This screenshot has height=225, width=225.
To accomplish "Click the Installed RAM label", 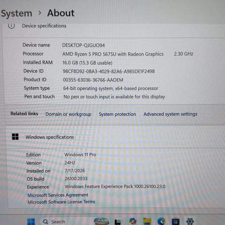I will pos(38,62).
